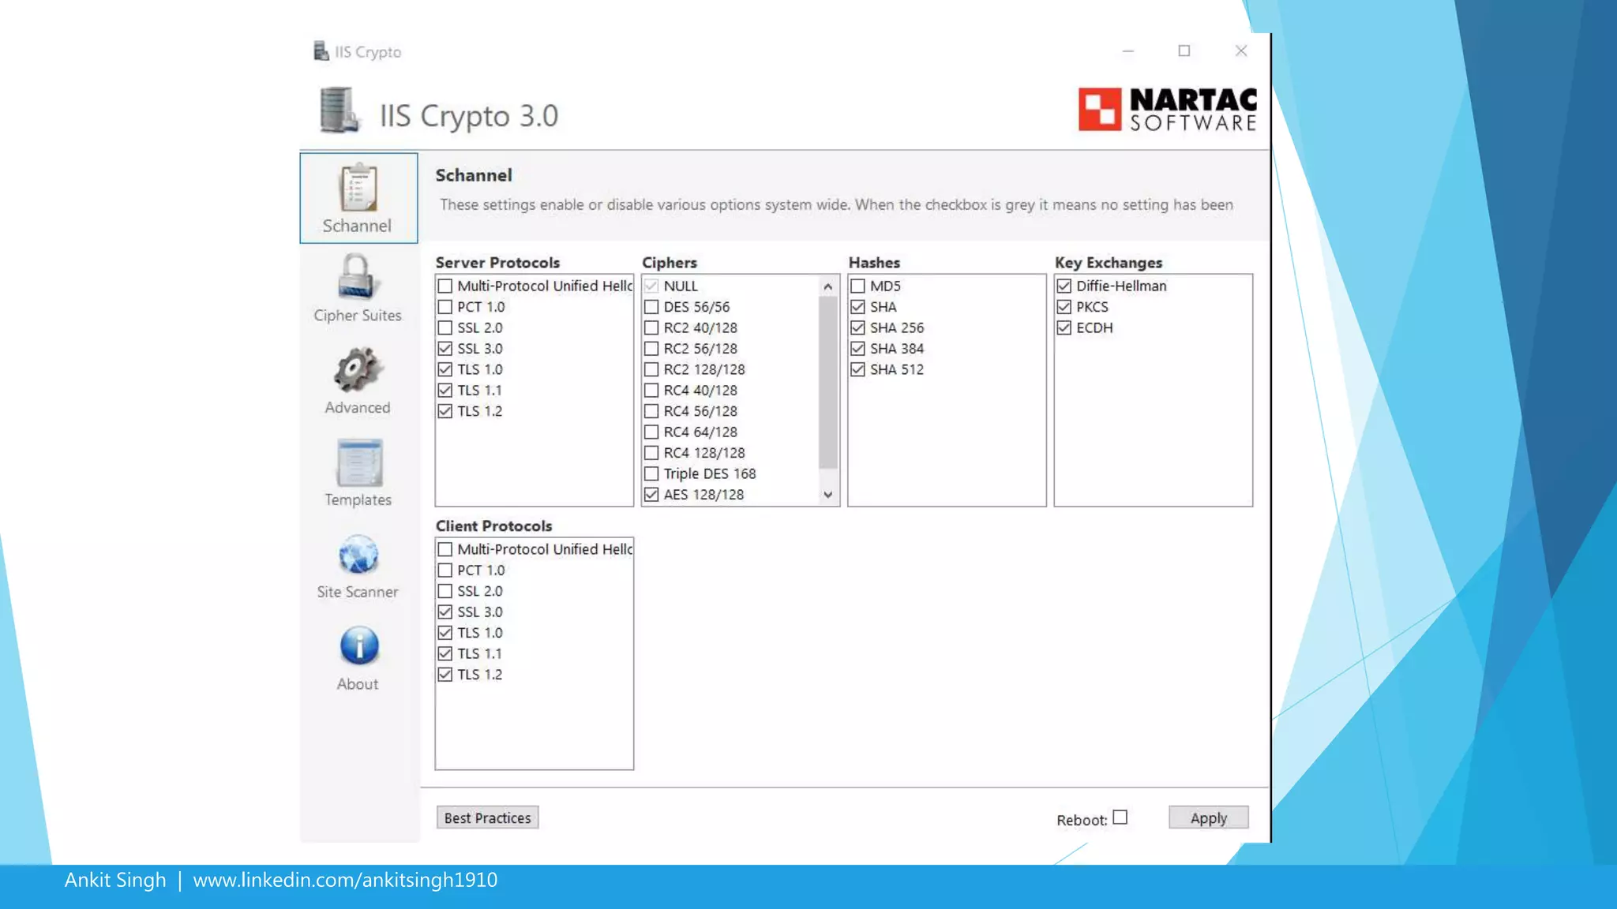1617x909 pixels.
Task: Enable the RC2 128/128 cipher
Action: click(x=651, y=369)
